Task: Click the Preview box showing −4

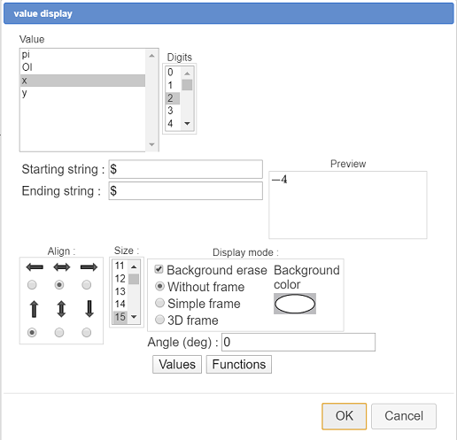Action: (x=348, y=205)
